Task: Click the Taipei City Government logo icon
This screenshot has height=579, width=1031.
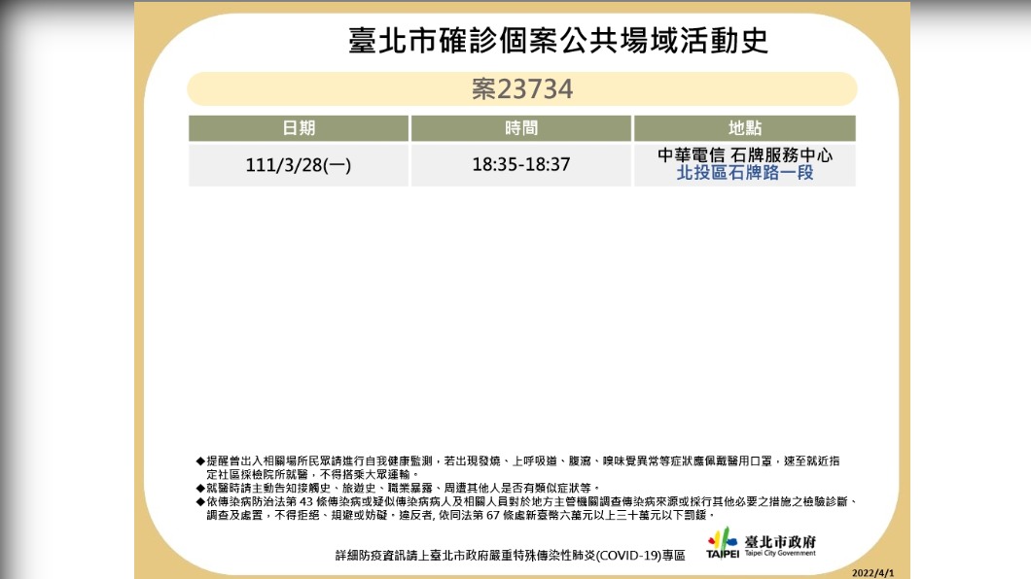Action: click(723, 543)
